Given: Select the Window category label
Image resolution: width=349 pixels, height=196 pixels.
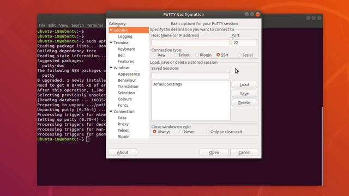Looking at the screenshot, I should coord(121,68).
